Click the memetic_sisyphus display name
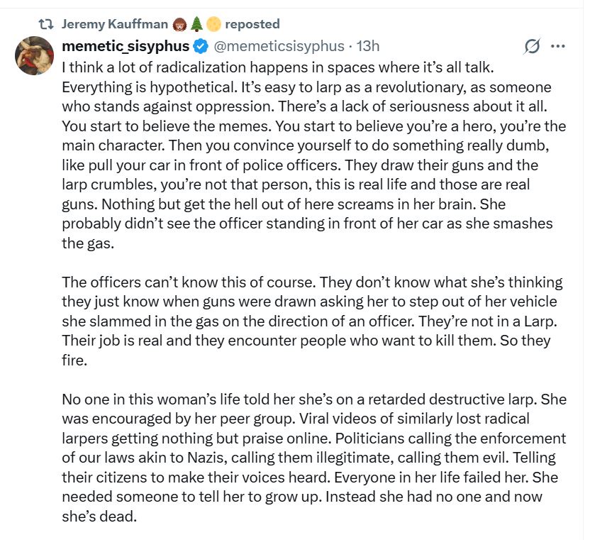607x540 pixels. coord(126,47)
